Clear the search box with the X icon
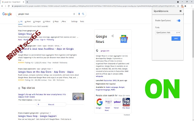The image size is (194, 121). tap(74, 14)
